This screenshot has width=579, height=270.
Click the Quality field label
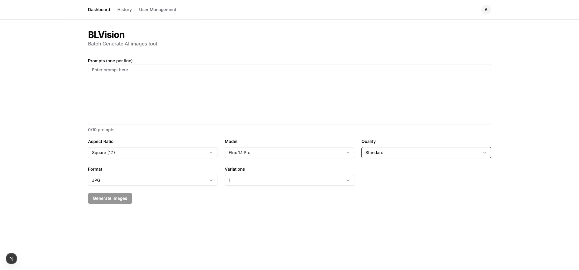[369, 141]
